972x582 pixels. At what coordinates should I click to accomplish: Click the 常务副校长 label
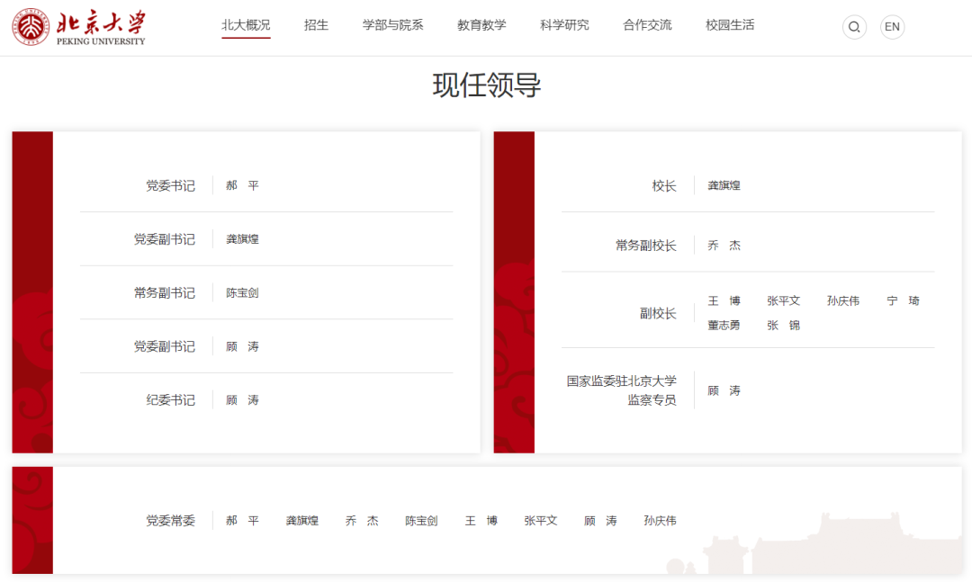coord(646,246)
